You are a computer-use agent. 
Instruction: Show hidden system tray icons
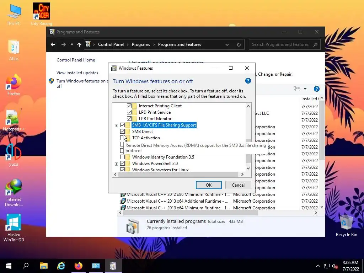[x=318, y=266]
